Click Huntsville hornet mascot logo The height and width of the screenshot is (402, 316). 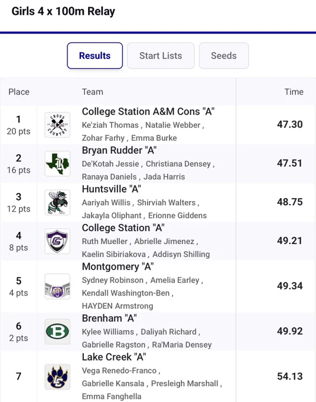[57, 202]
